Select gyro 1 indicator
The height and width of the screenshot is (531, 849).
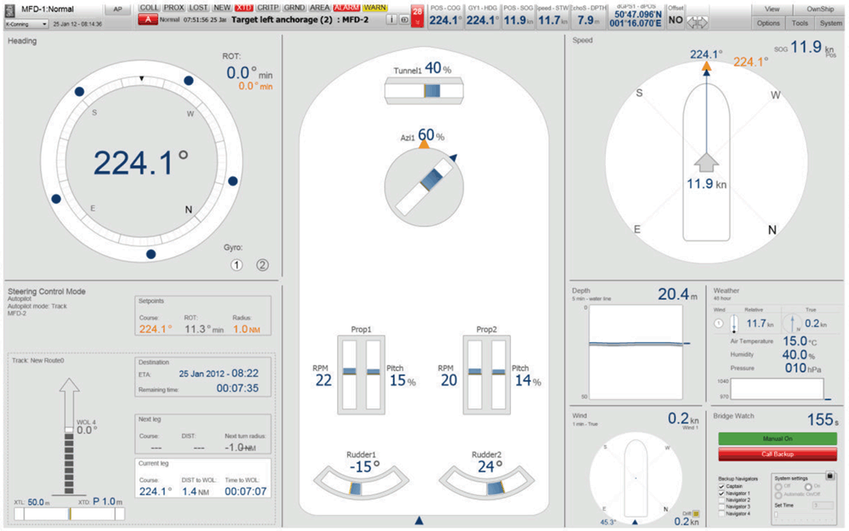point(236,265)
